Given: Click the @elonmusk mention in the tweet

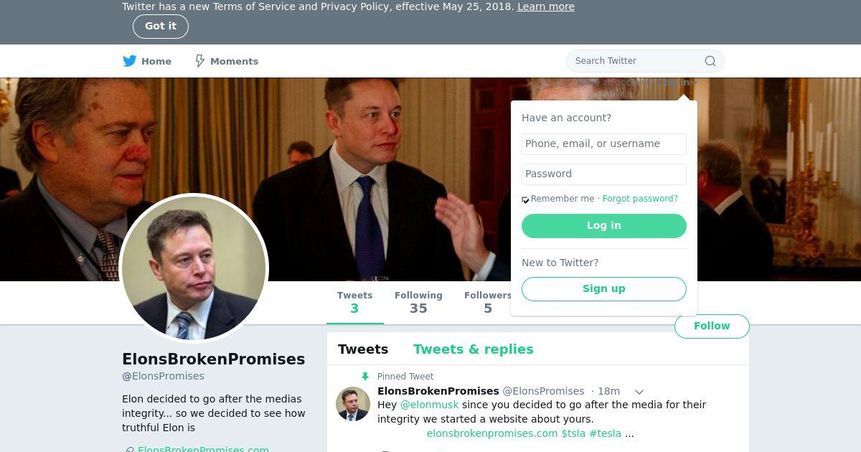Looking at the screenshot, I should [x=429, y=405].
